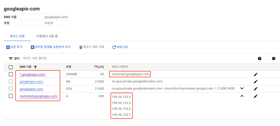
Task: Click the googleapis-com zone title
Action: (22, 9)
